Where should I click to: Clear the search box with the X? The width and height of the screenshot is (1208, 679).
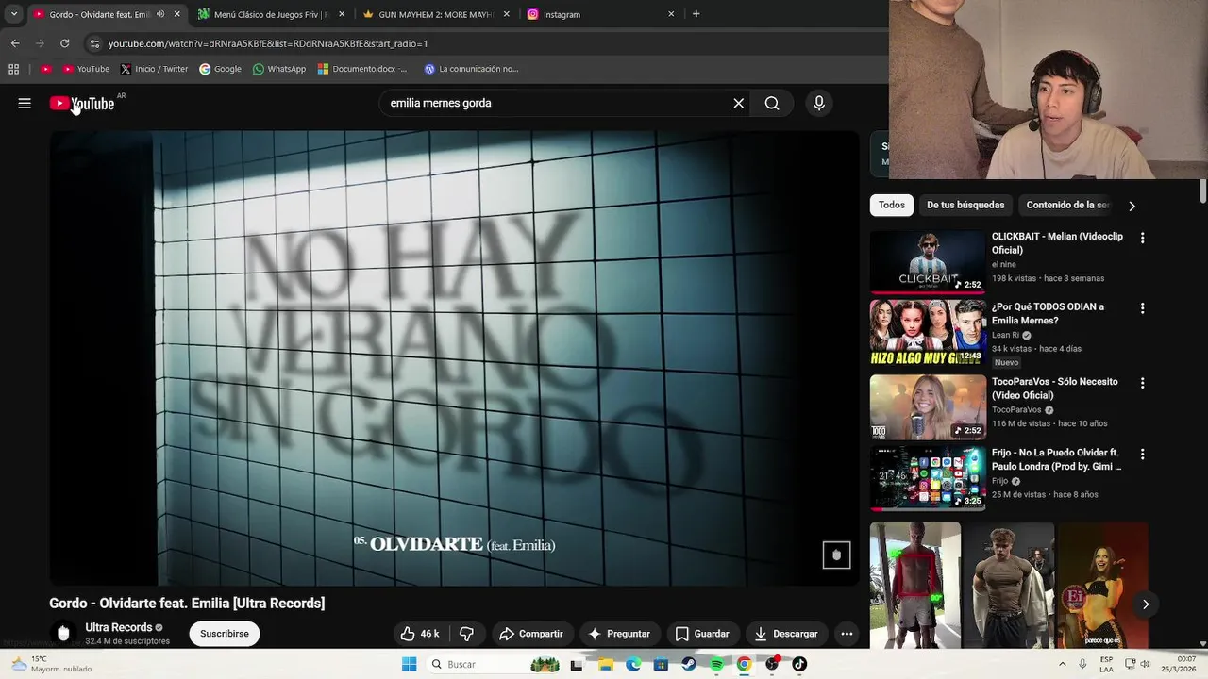coord(739,104)
